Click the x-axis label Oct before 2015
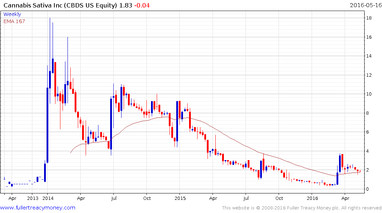 [147, 198]
